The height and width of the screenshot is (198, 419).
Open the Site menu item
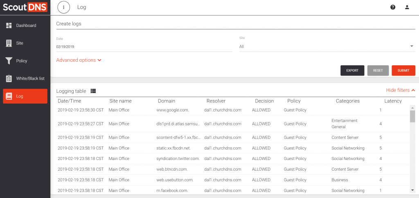click(x=25, y=43)
